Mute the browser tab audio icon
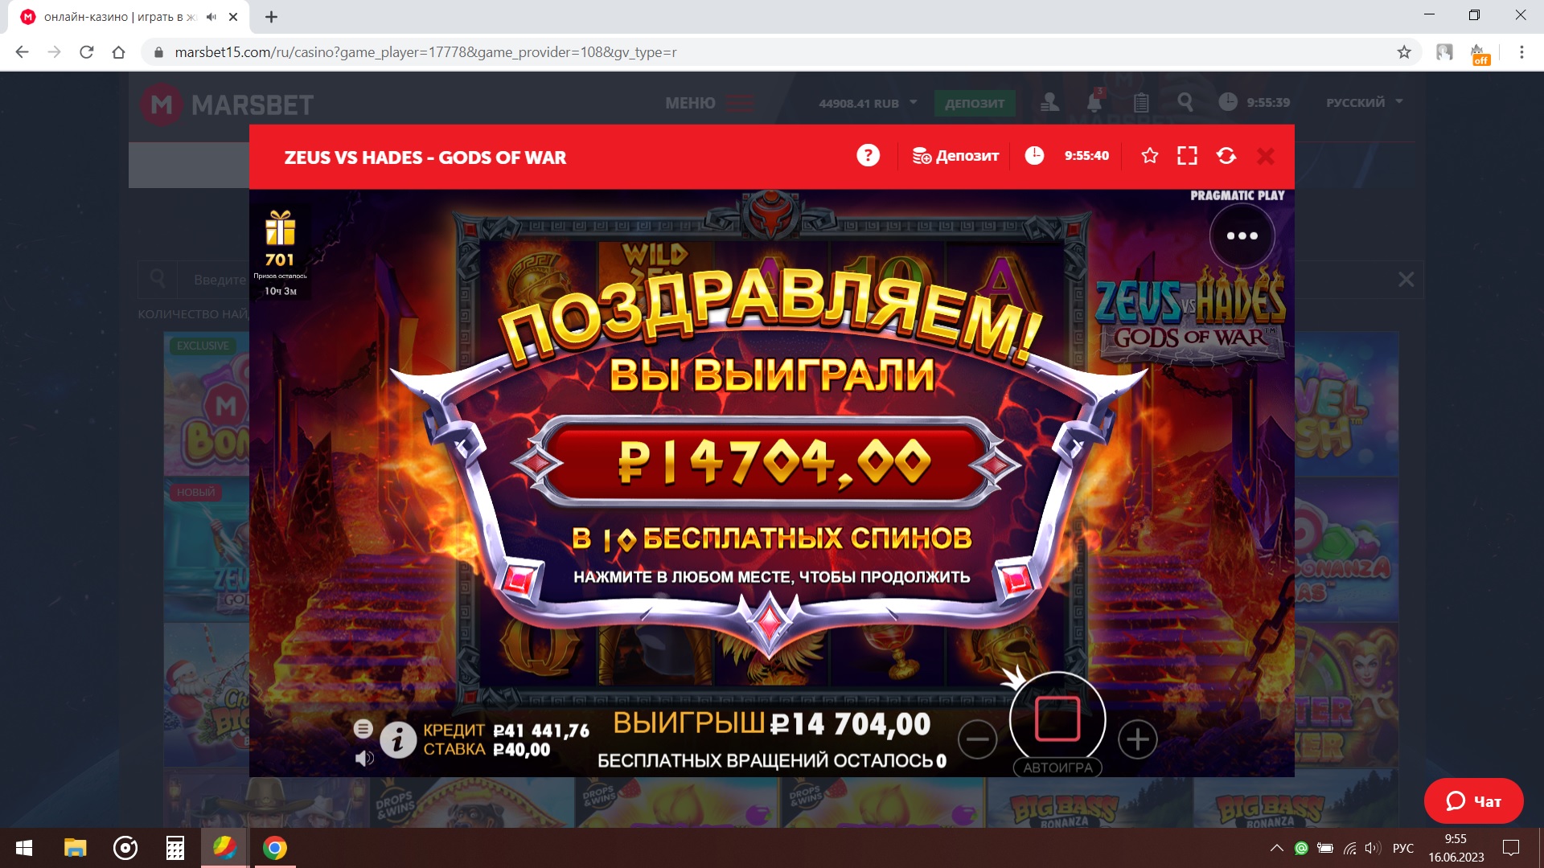Screen dimensions: 1544x868 (211, 16)
